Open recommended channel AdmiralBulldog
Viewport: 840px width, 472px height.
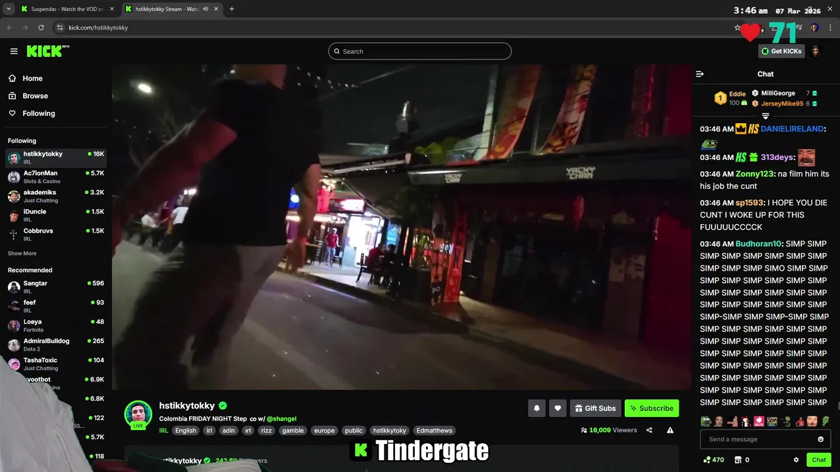coord(56,344)
